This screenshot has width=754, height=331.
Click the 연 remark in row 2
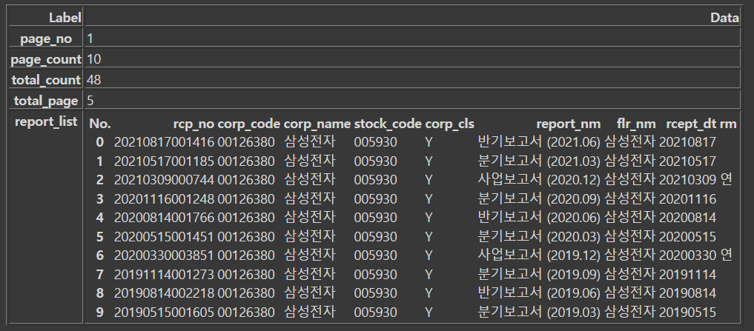[726, 180]
